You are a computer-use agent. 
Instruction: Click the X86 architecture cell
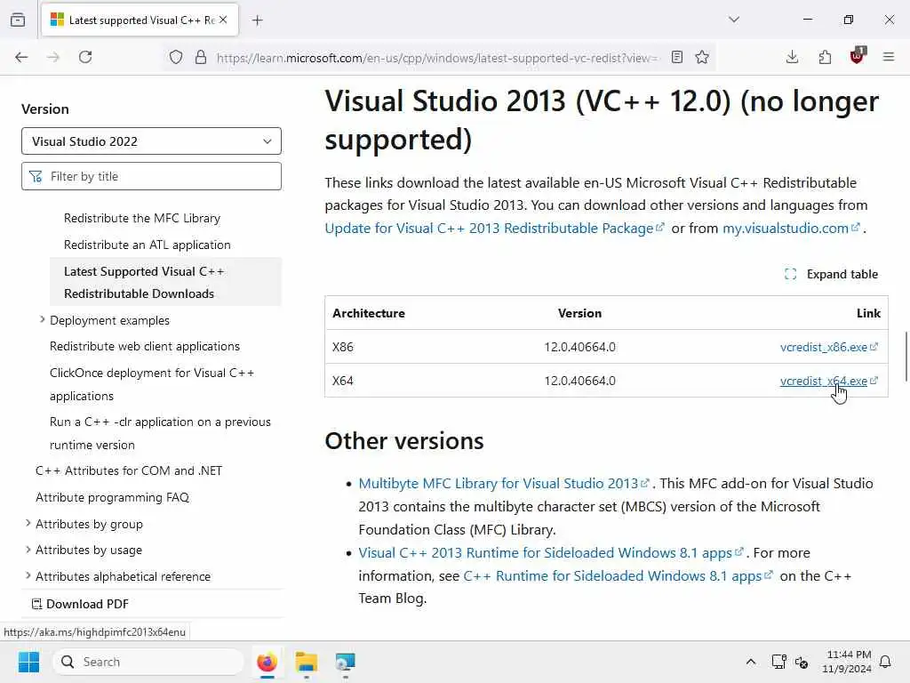343,348
